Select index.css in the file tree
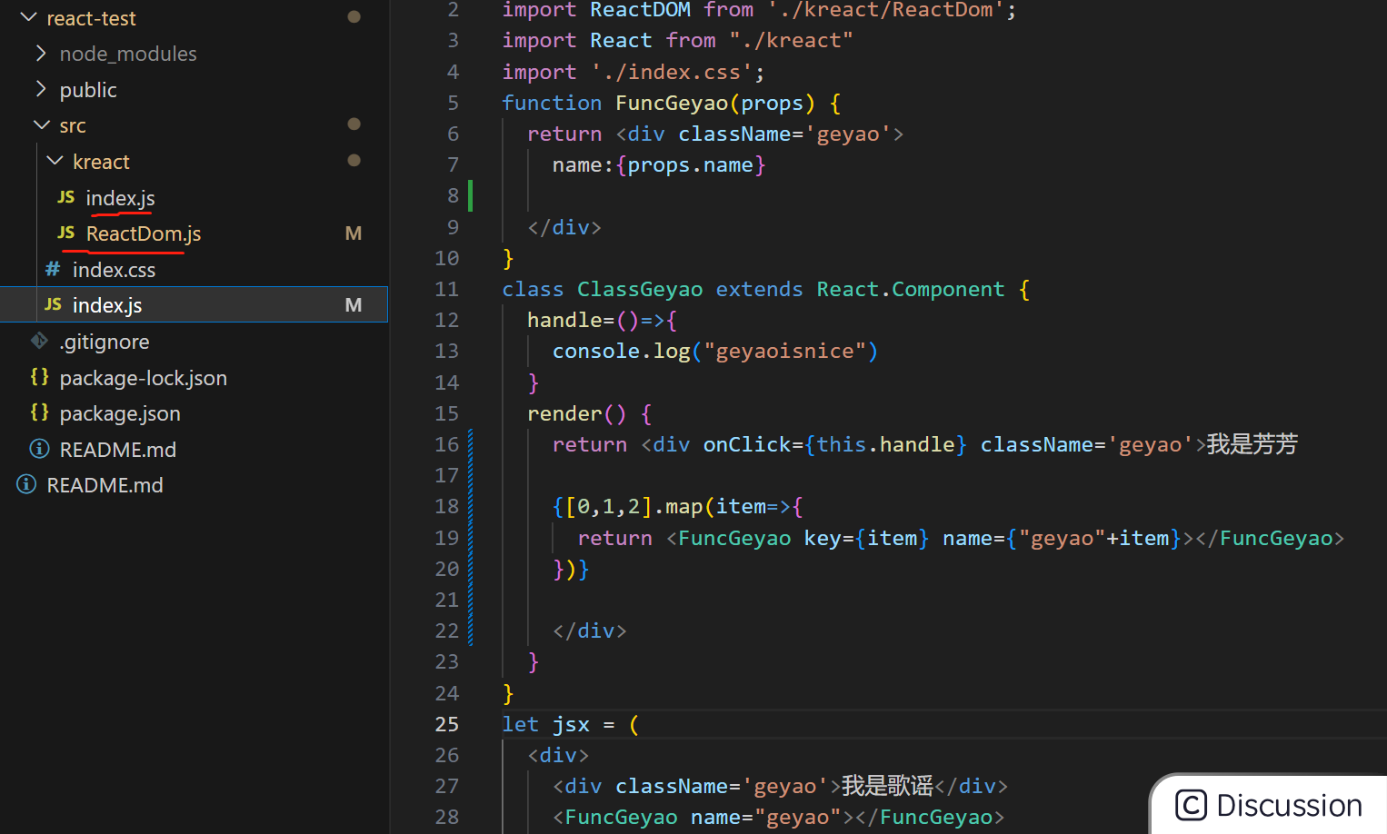 114,269
